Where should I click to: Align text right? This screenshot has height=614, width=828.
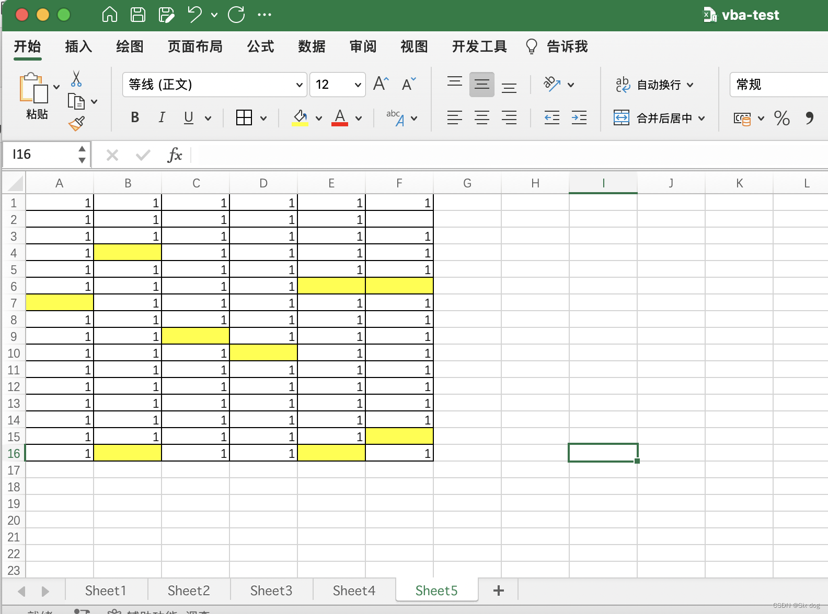click(x=509, y=117)
